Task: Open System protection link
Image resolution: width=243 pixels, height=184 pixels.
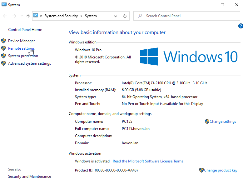Action: click(23, 56)
